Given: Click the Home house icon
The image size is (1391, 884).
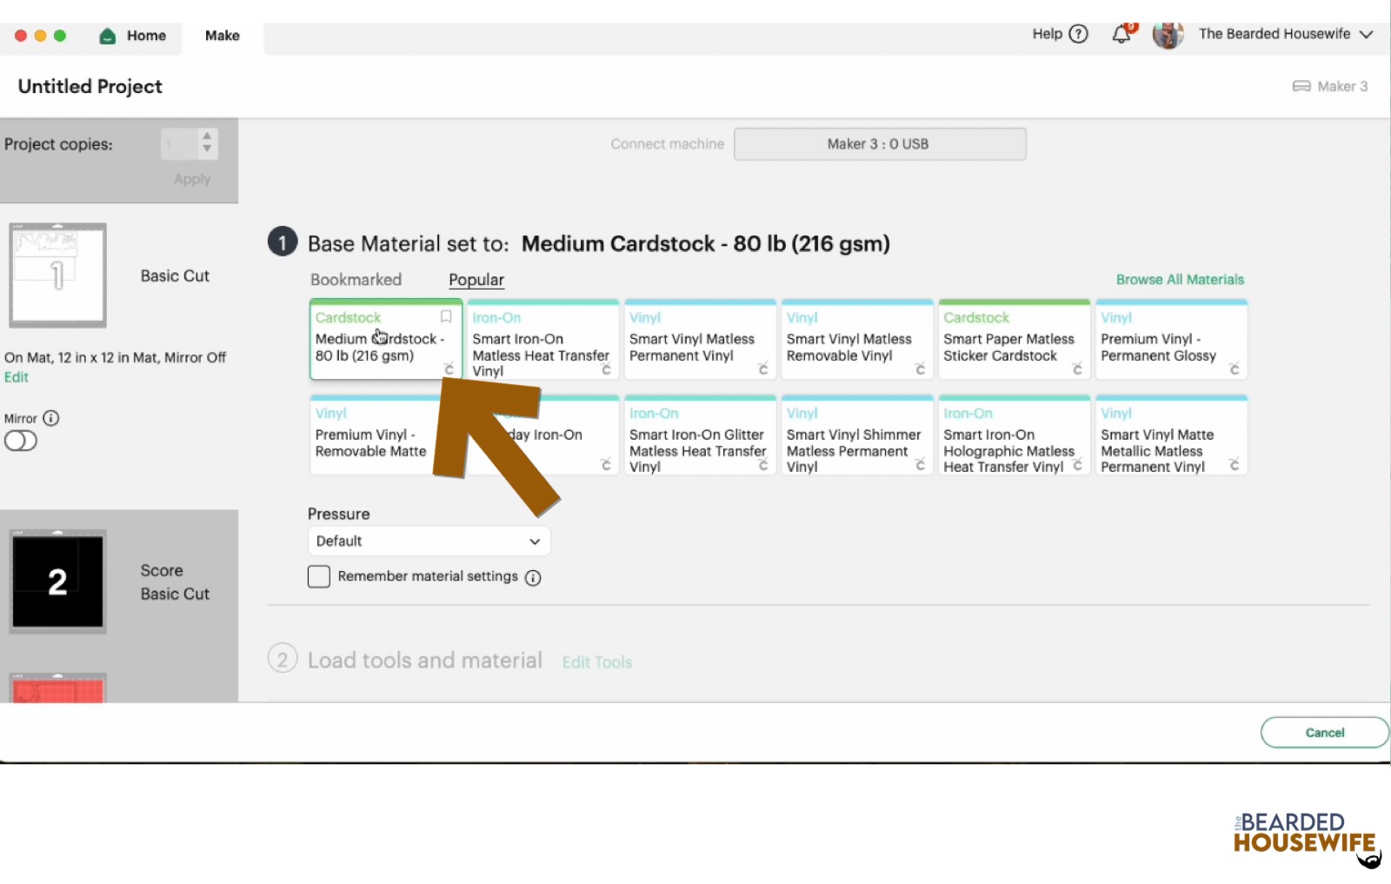Looking at the screenshot, I should click(x=108, y=36).
